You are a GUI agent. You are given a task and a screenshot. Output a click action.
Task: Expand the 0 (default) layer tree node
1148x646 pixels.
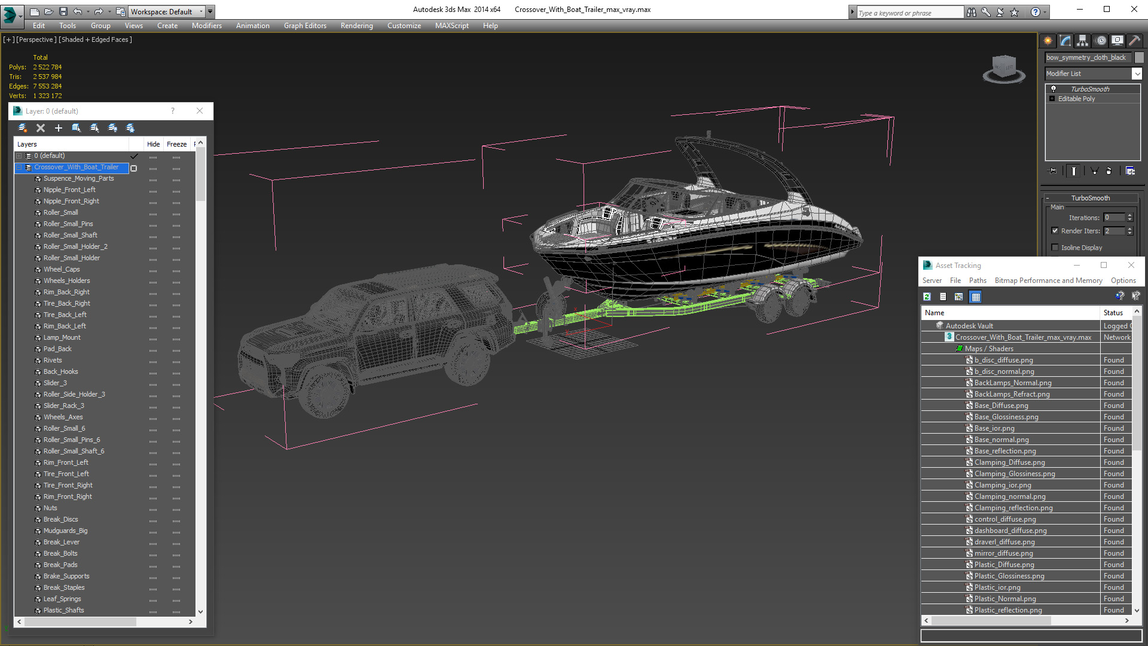tap(19, 156)
